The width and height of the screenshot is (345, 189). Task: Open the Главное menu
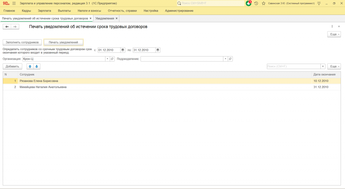tap(9, 10)
